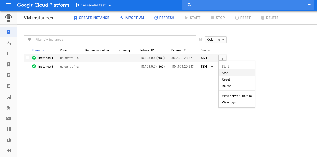Open Instance templates sidebar icon
Image resolution: width=317 pixels, height=157 pixels.
(8, 54)
